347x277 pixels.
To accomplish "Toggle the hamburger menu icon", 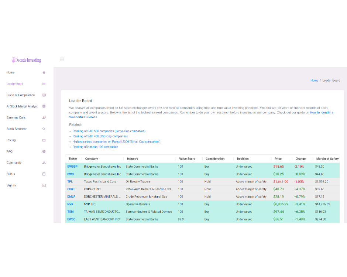I will pos(62,59).
